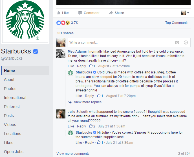Click the red heart Love reaction icon
194x157 pixels.
point(63,23)
